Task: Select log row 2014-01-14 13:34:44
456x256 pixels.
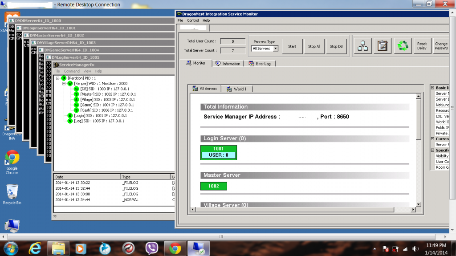Action: pos(114,200)
